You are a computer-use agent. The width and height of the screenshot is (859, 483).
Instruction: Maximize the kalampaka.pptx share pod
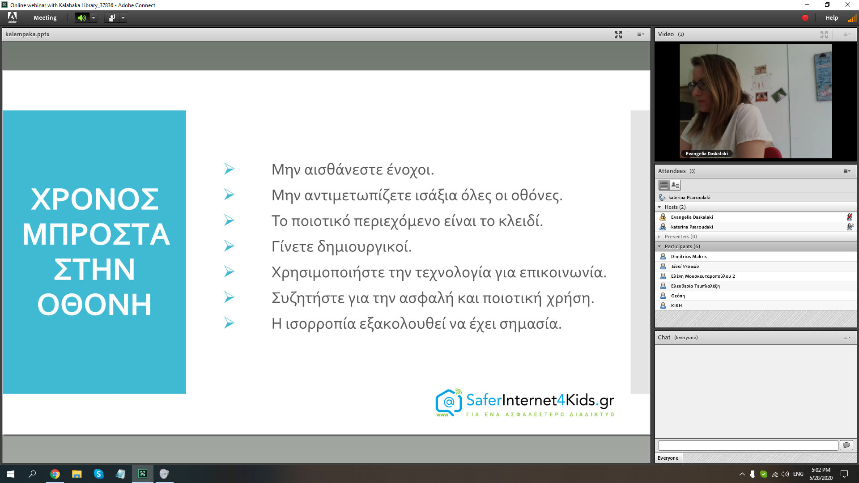pyautogui.click(x=618, y=34)
